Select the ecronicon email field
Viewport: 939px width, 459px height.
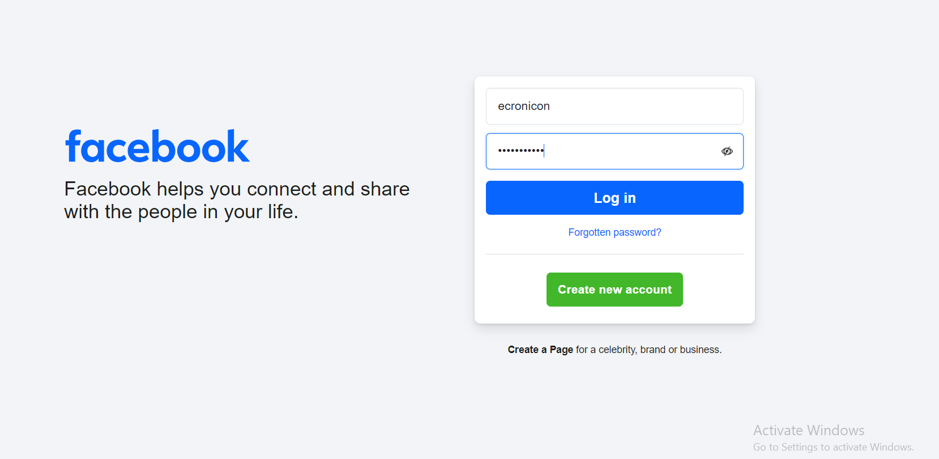click(614, 106)
